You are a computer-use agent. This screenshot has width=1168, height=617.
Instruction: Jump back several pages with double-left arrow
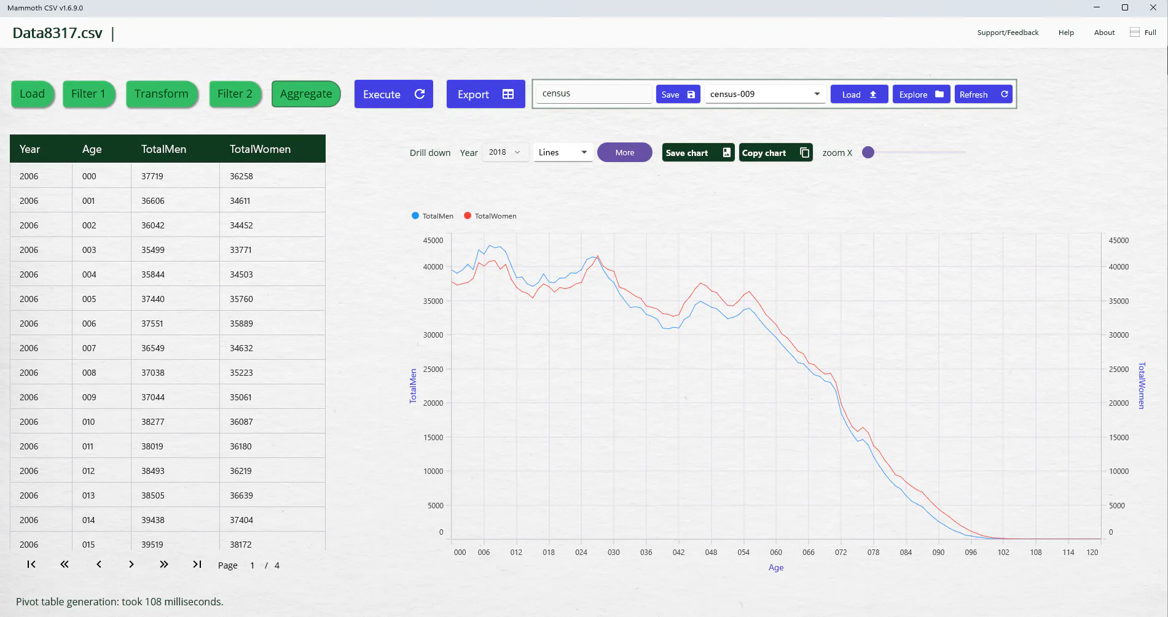click(65, 564)
